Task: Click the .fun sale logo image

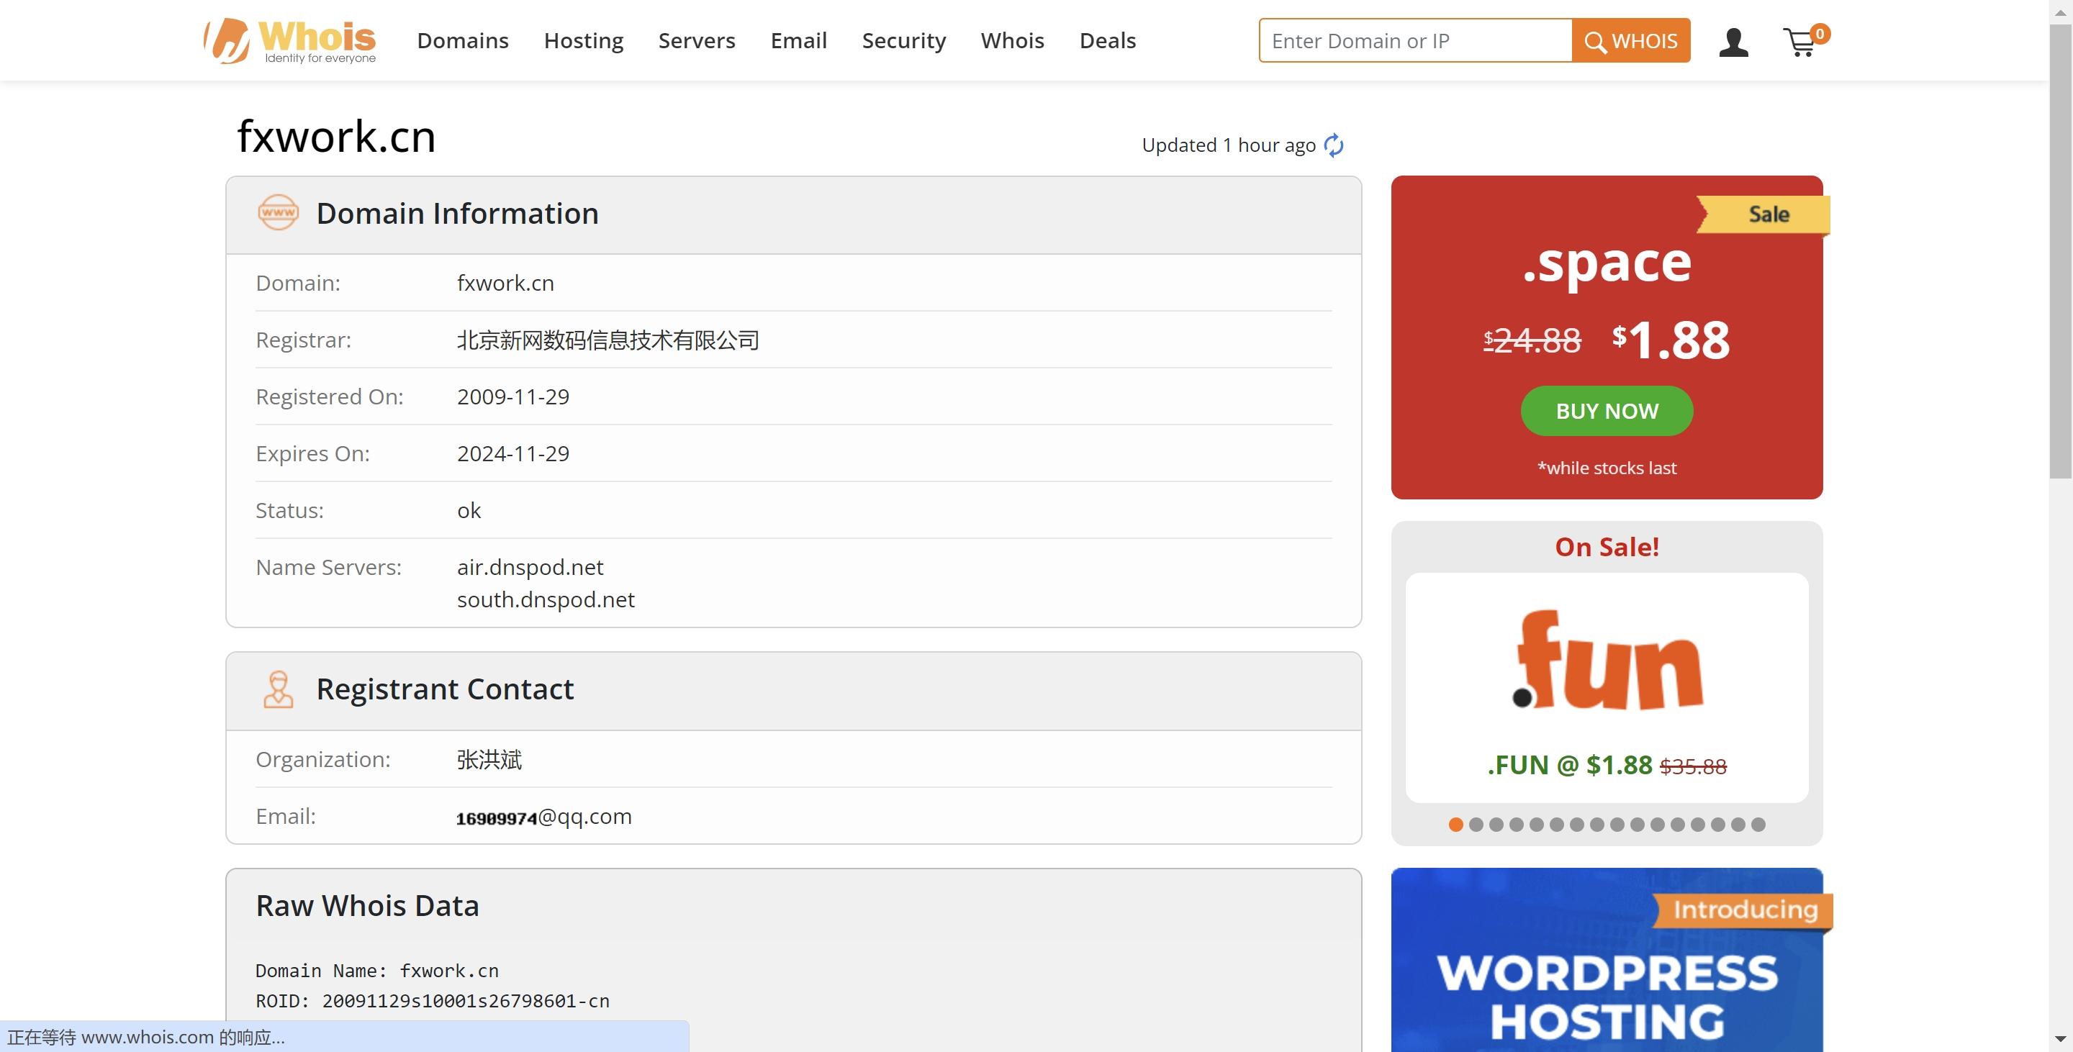Action: tap(1607, 660)
